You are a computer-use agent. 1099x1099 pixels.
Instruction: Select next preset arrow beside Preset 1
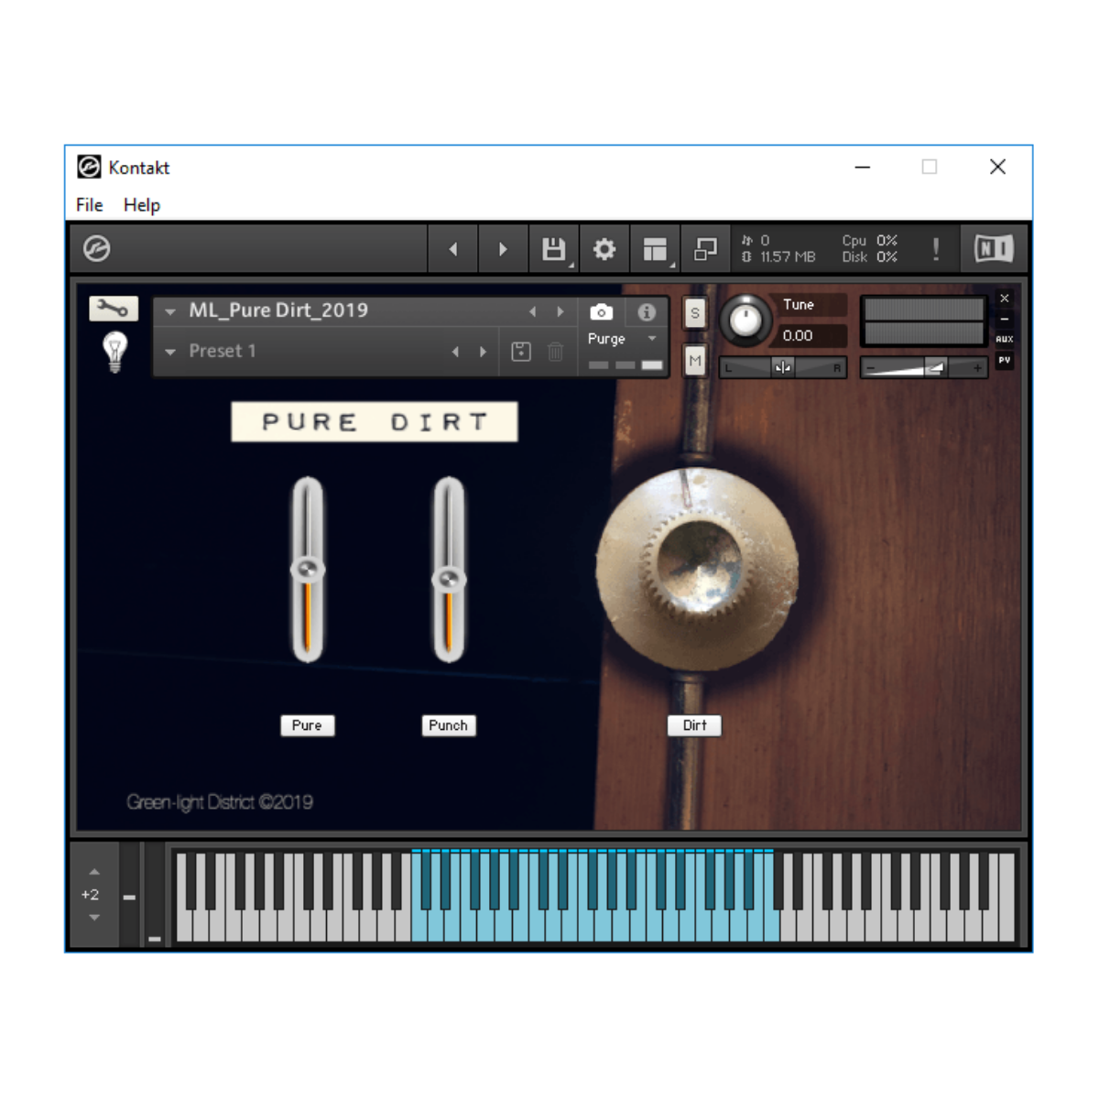point(484,352)
